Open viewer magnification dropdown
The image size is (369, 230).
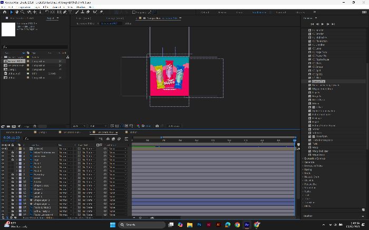tap(79, 126)
